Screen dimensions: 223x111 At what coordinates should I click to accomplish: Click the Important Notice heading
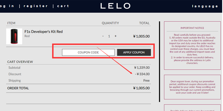[192, 28]
